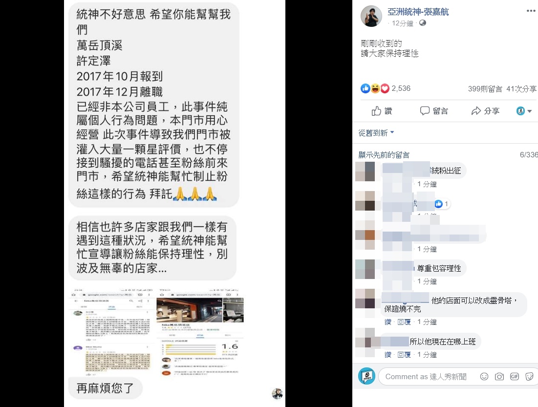Click the globe public-audience icon

coord(423,23)
